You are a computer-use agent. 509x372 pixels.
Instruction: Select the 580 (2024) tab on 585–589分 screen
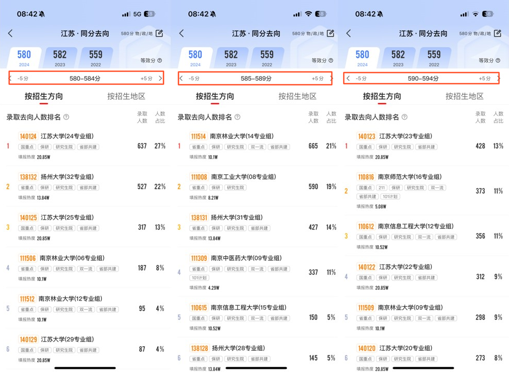pyautogui.click(x=196, y=58)
